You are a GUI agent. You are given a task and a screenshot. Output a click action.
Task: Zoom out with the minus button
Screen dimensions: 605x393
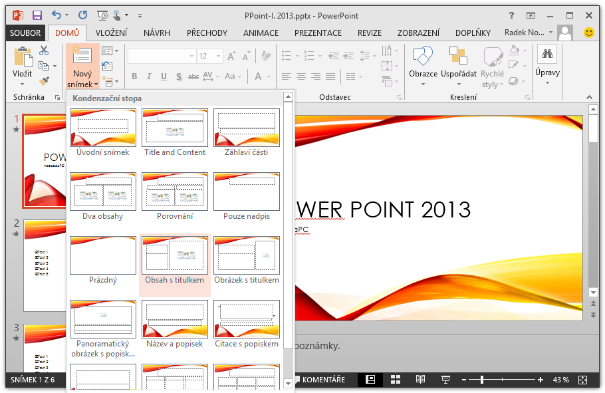[464, 380]
